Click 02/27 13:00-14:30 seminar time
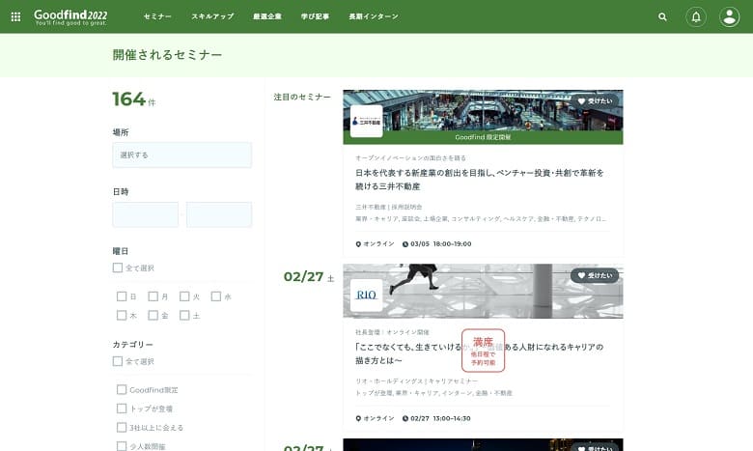The width and height of the screenshot is (753, 451). (437, 418)
